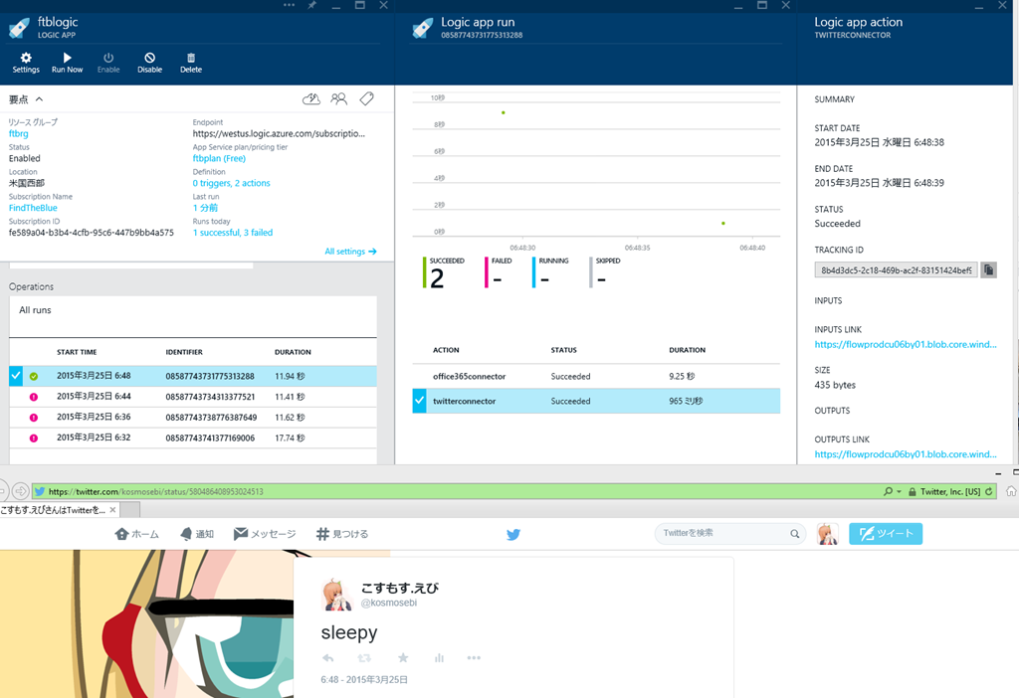The width and height of the screenshot is (1019, 698).
Task: Click the cloud quickstart icon
Action: tap(311, 98)
